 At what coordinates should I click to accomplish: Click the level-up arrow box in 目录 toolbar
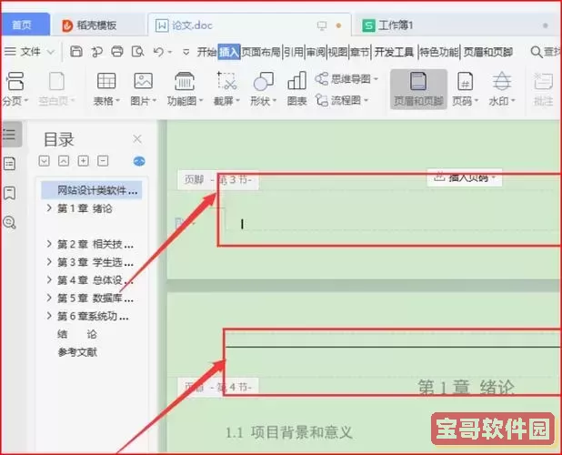64,161
